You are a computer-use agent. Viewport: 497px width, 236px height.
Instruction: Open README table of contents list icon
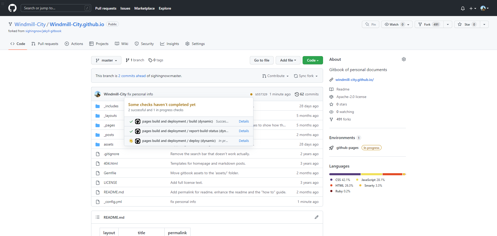click(x=98, y=217)
